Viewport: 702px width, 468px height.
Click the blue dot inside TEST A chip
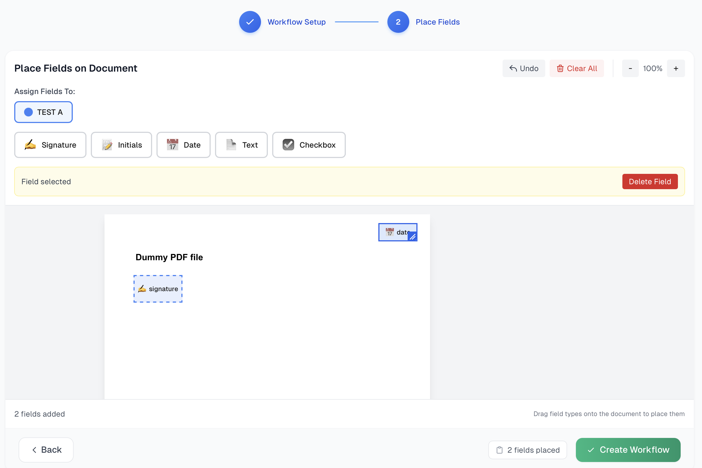28,112
